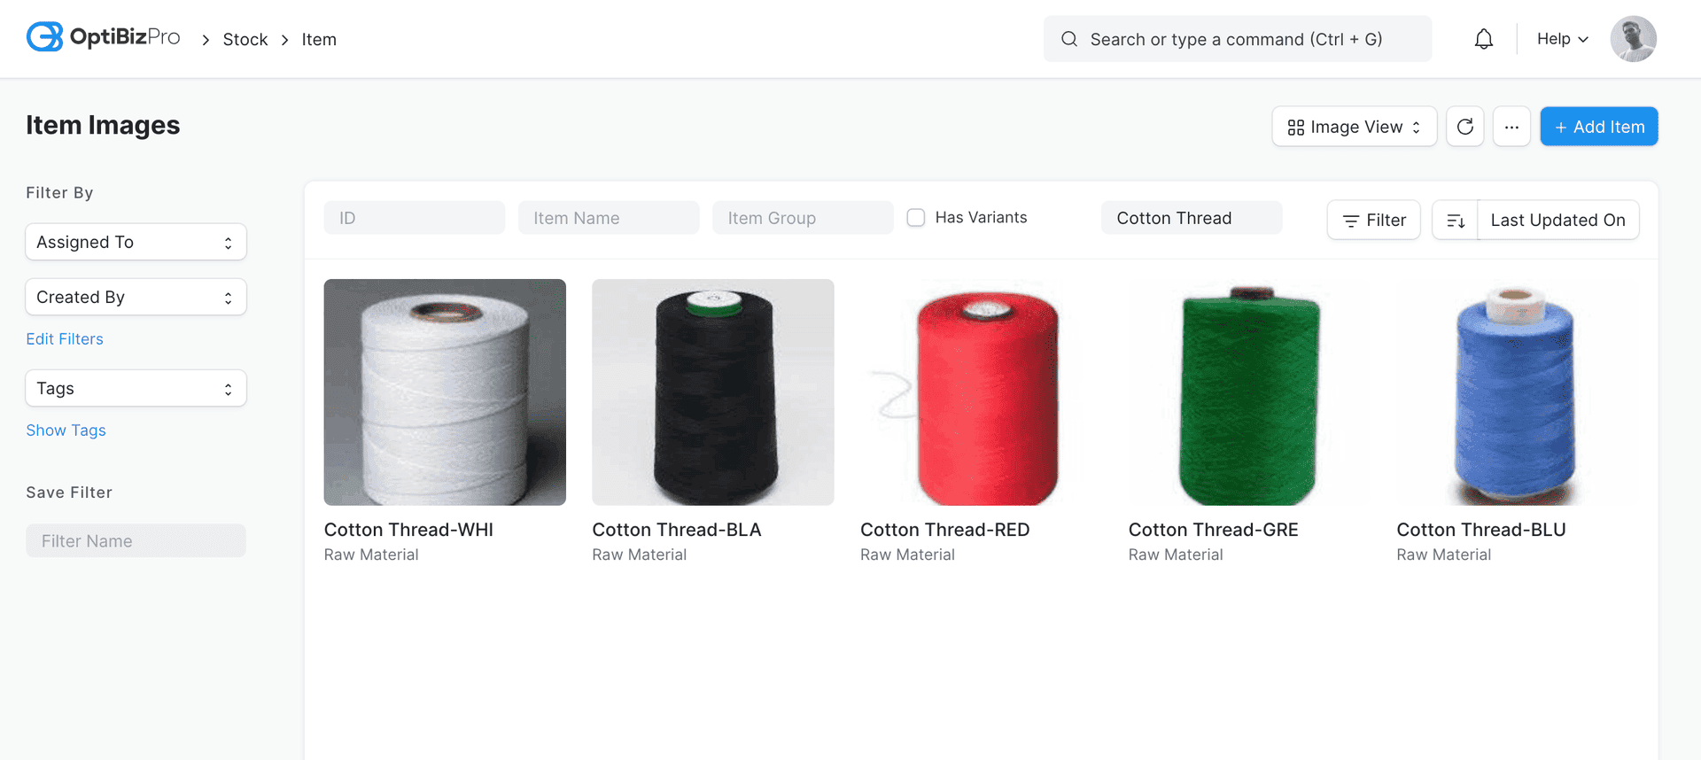Enable the Has Variants checkbox
This screenshot has height=760, width=1701.
(x=916, y=218)
